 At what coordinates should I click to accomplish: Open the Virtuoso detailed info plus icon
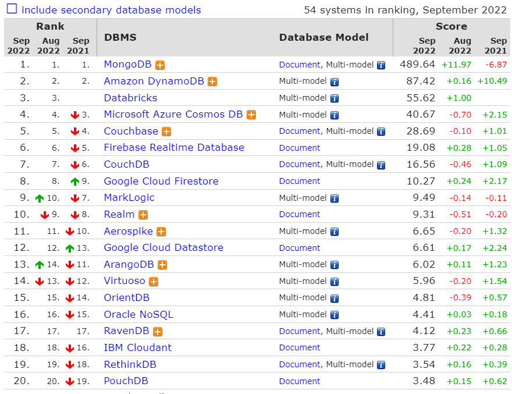coord(154,282)
